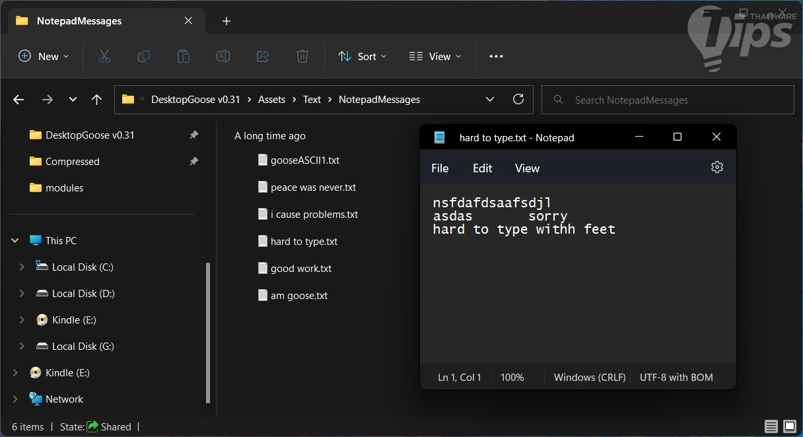Click the Copy icon in toolbar
The image size is (803, 437).
(143, 56)
